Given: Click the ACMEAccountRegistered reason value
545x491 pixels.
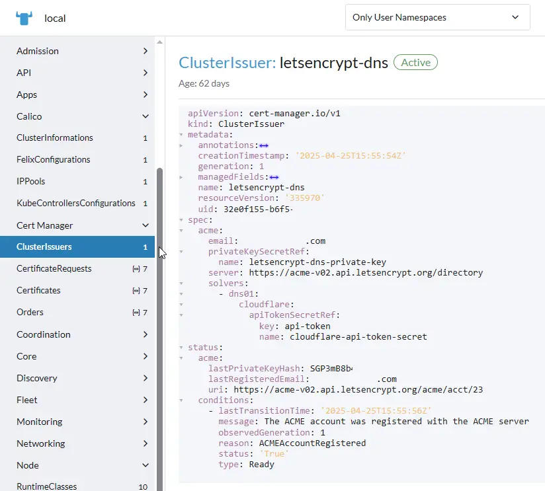Looking at the screenshot, I should [312, 443].
